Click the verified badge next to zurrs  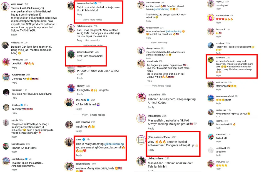click(84, 139)
